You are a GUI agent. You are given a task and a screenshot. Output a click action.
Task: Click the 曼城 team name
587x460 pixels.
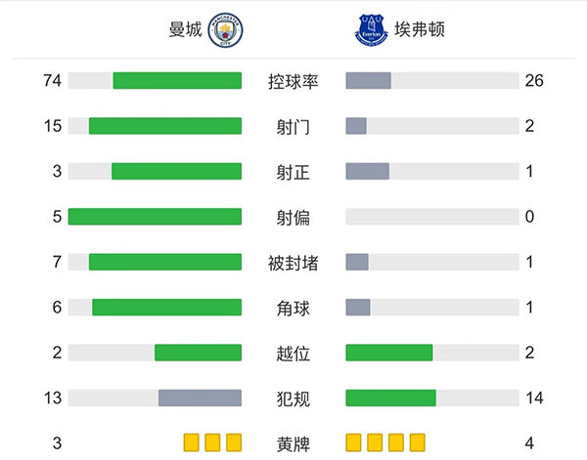click(185, 30)
